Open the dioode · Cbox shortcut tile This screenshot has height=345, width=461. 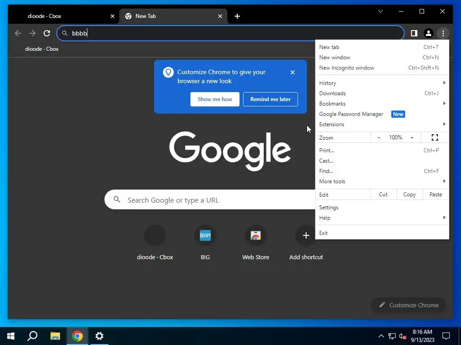click(155, 243)
